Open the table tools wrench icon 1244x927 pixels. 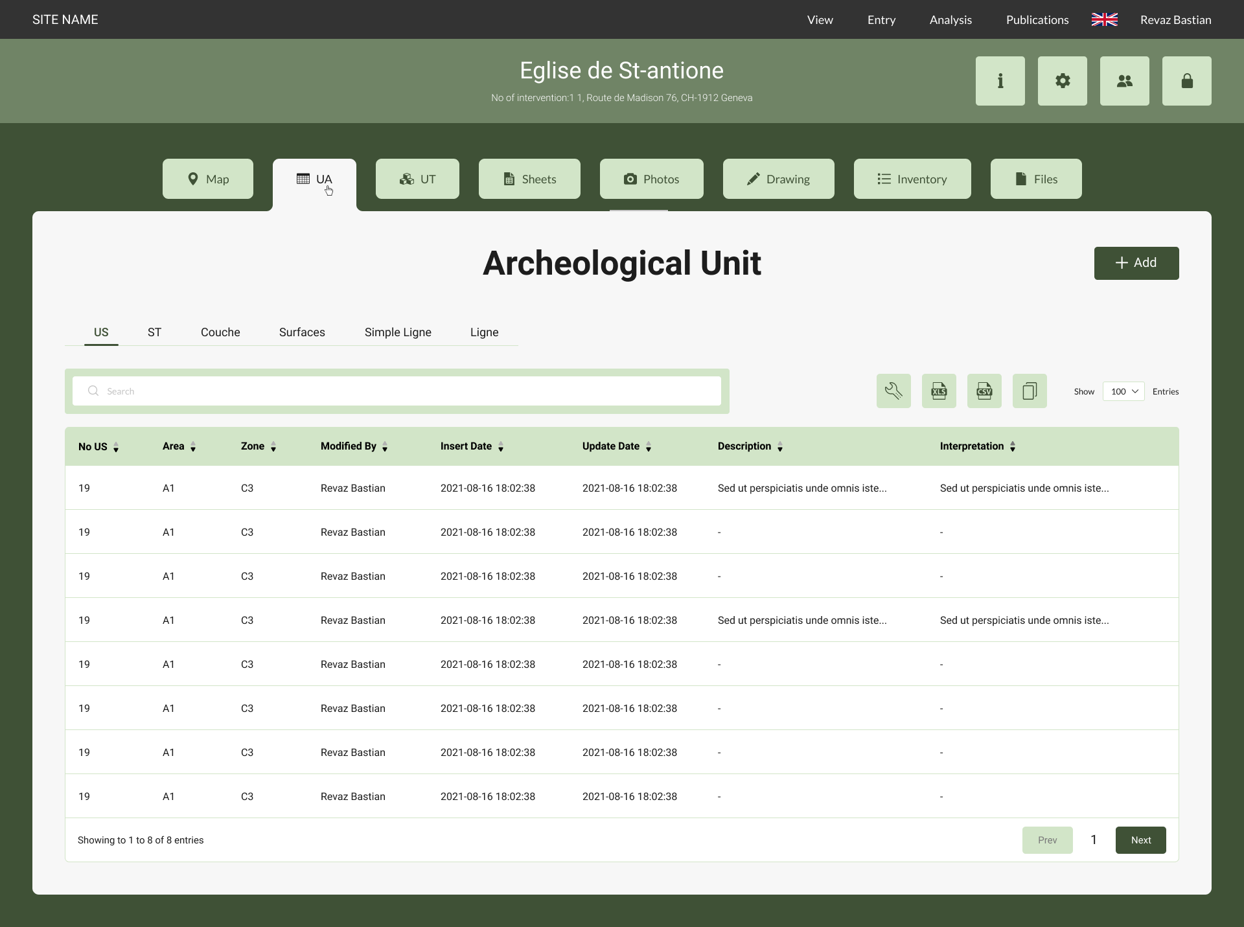(x=893, y=391)
